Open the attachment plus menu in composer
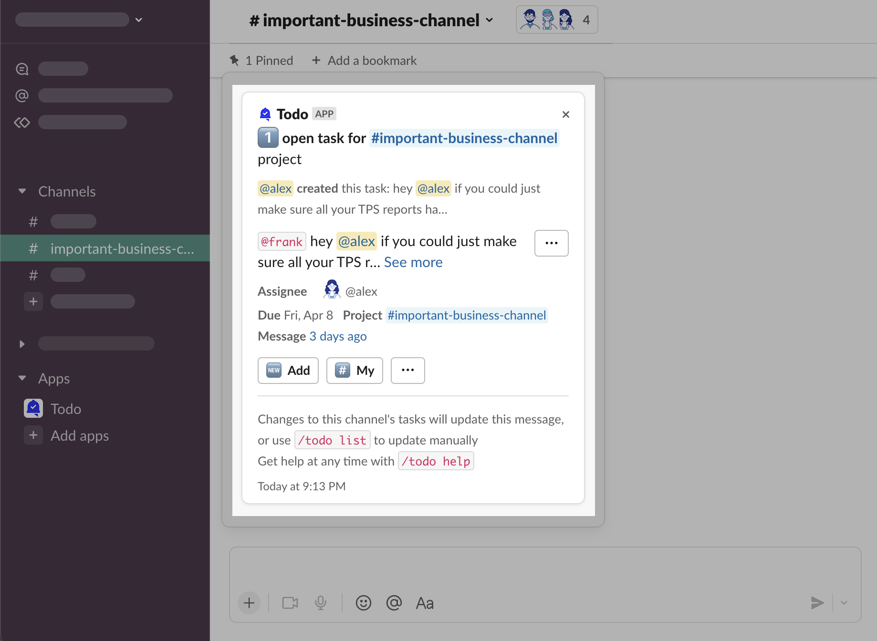Image resolution: width=877 pixels, height=641 pixels. tap(249, 603)
